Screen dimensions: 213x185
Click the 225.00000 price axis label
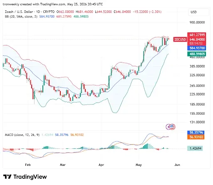[197, 94]
